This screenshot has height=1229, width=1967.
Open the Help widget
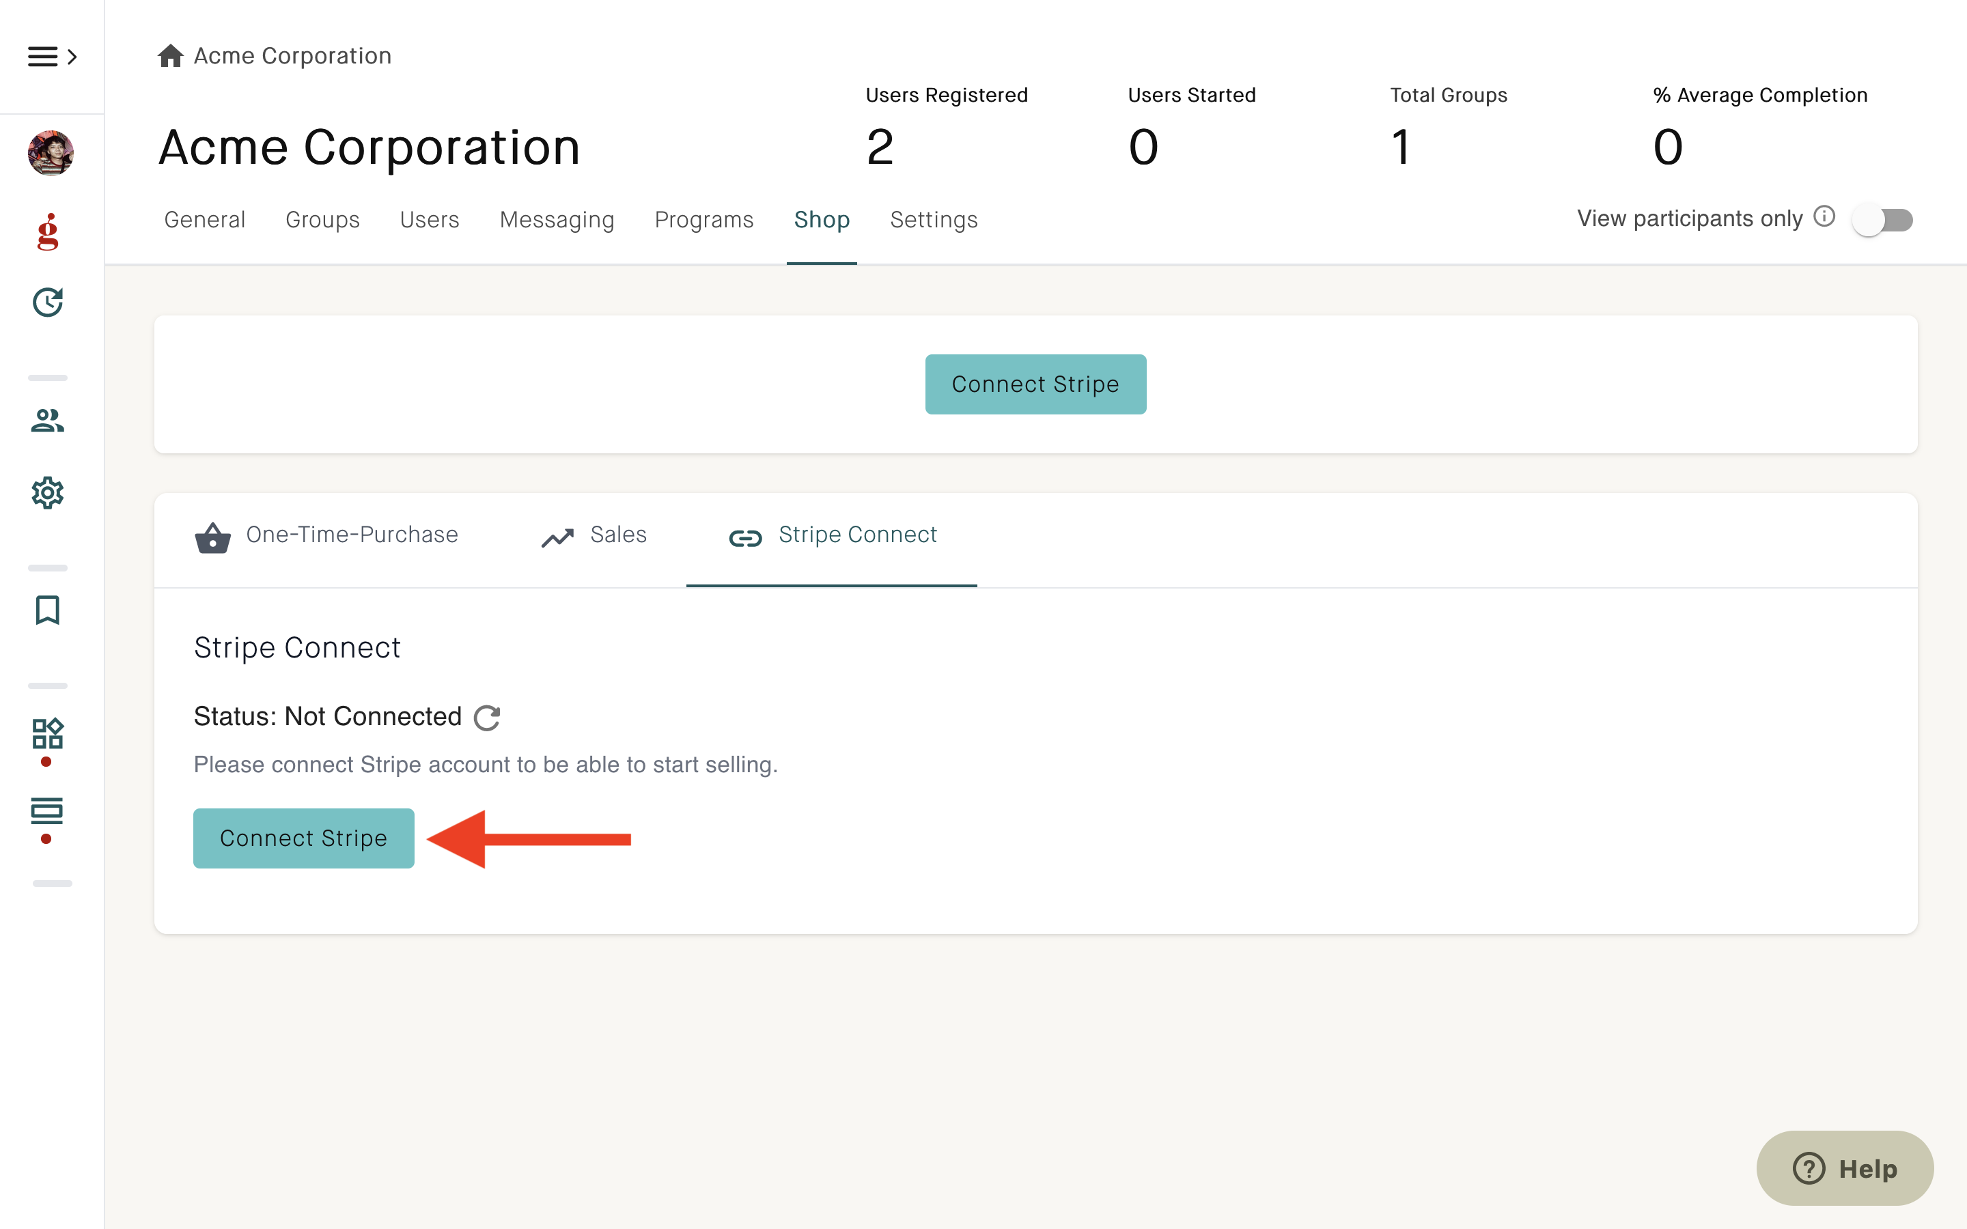(x=1845, y=1168)
